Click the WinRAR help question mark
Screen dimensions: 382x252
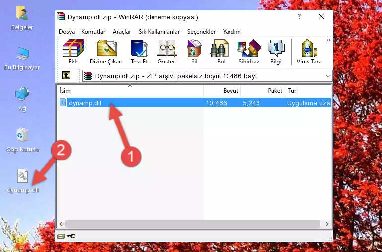tap(299, 16)
